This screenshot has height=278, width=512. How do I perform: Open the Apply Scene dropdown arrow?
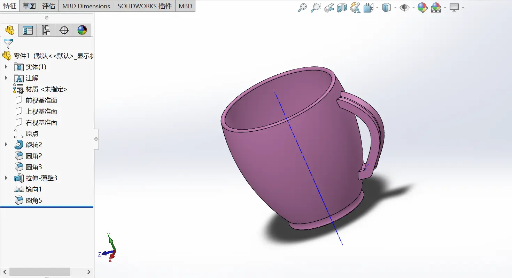click(445, 8)
